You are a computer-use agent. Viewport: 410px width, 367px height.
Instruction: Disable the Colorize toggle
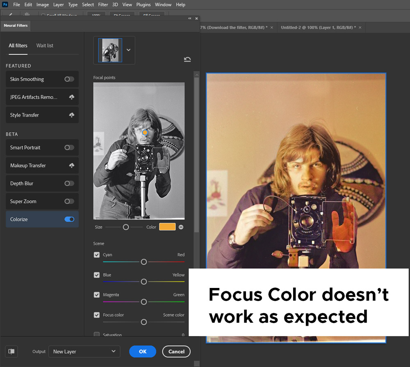[x=69, y=219]
